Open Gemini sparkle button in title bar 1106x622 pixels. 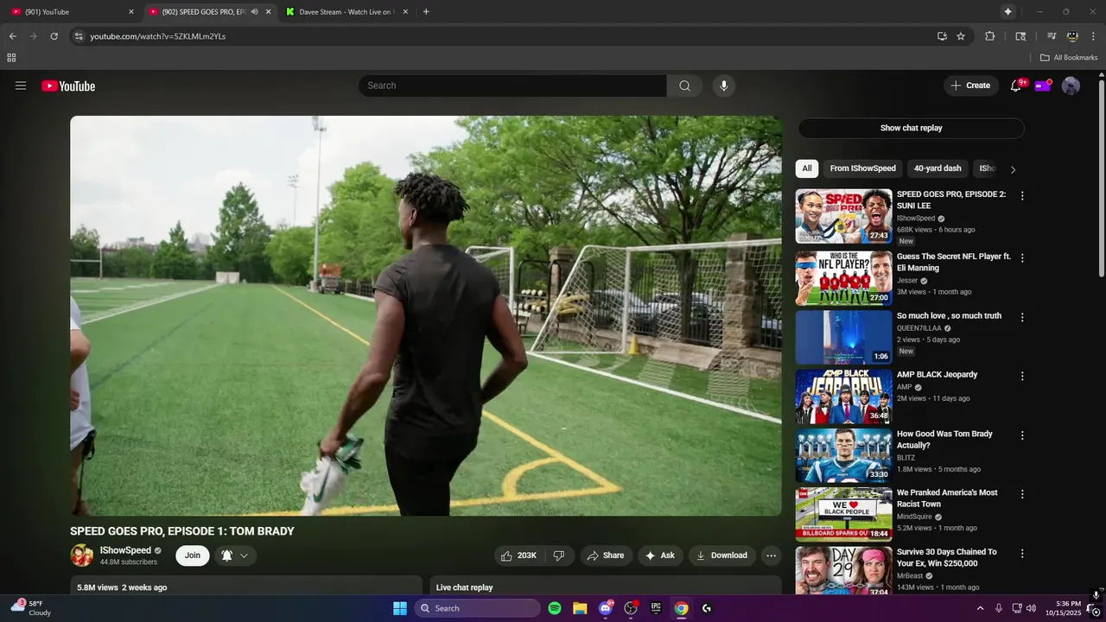(x=1007, y=12)
